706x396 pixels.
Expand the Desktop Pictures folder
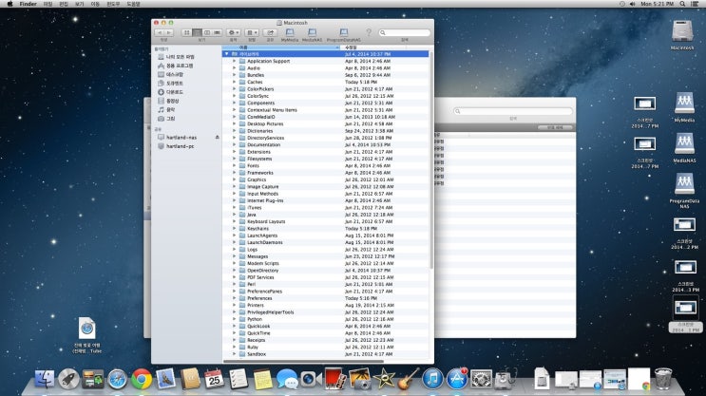[234, 123]
